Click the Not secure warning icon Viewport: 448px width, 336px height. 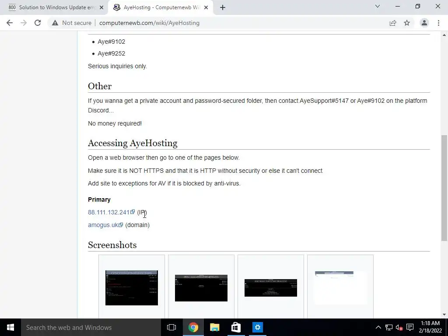click(x=55, y=23)
